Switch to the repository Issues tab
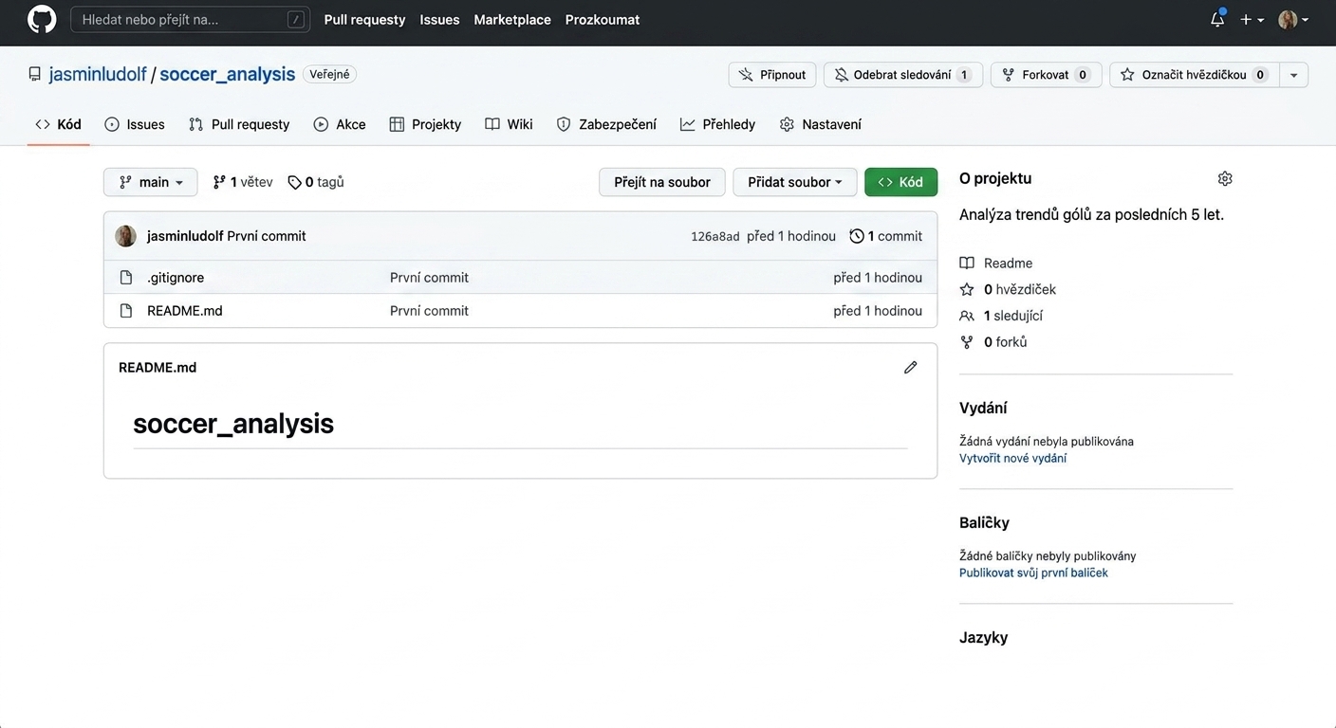 [x=135, y=124]
